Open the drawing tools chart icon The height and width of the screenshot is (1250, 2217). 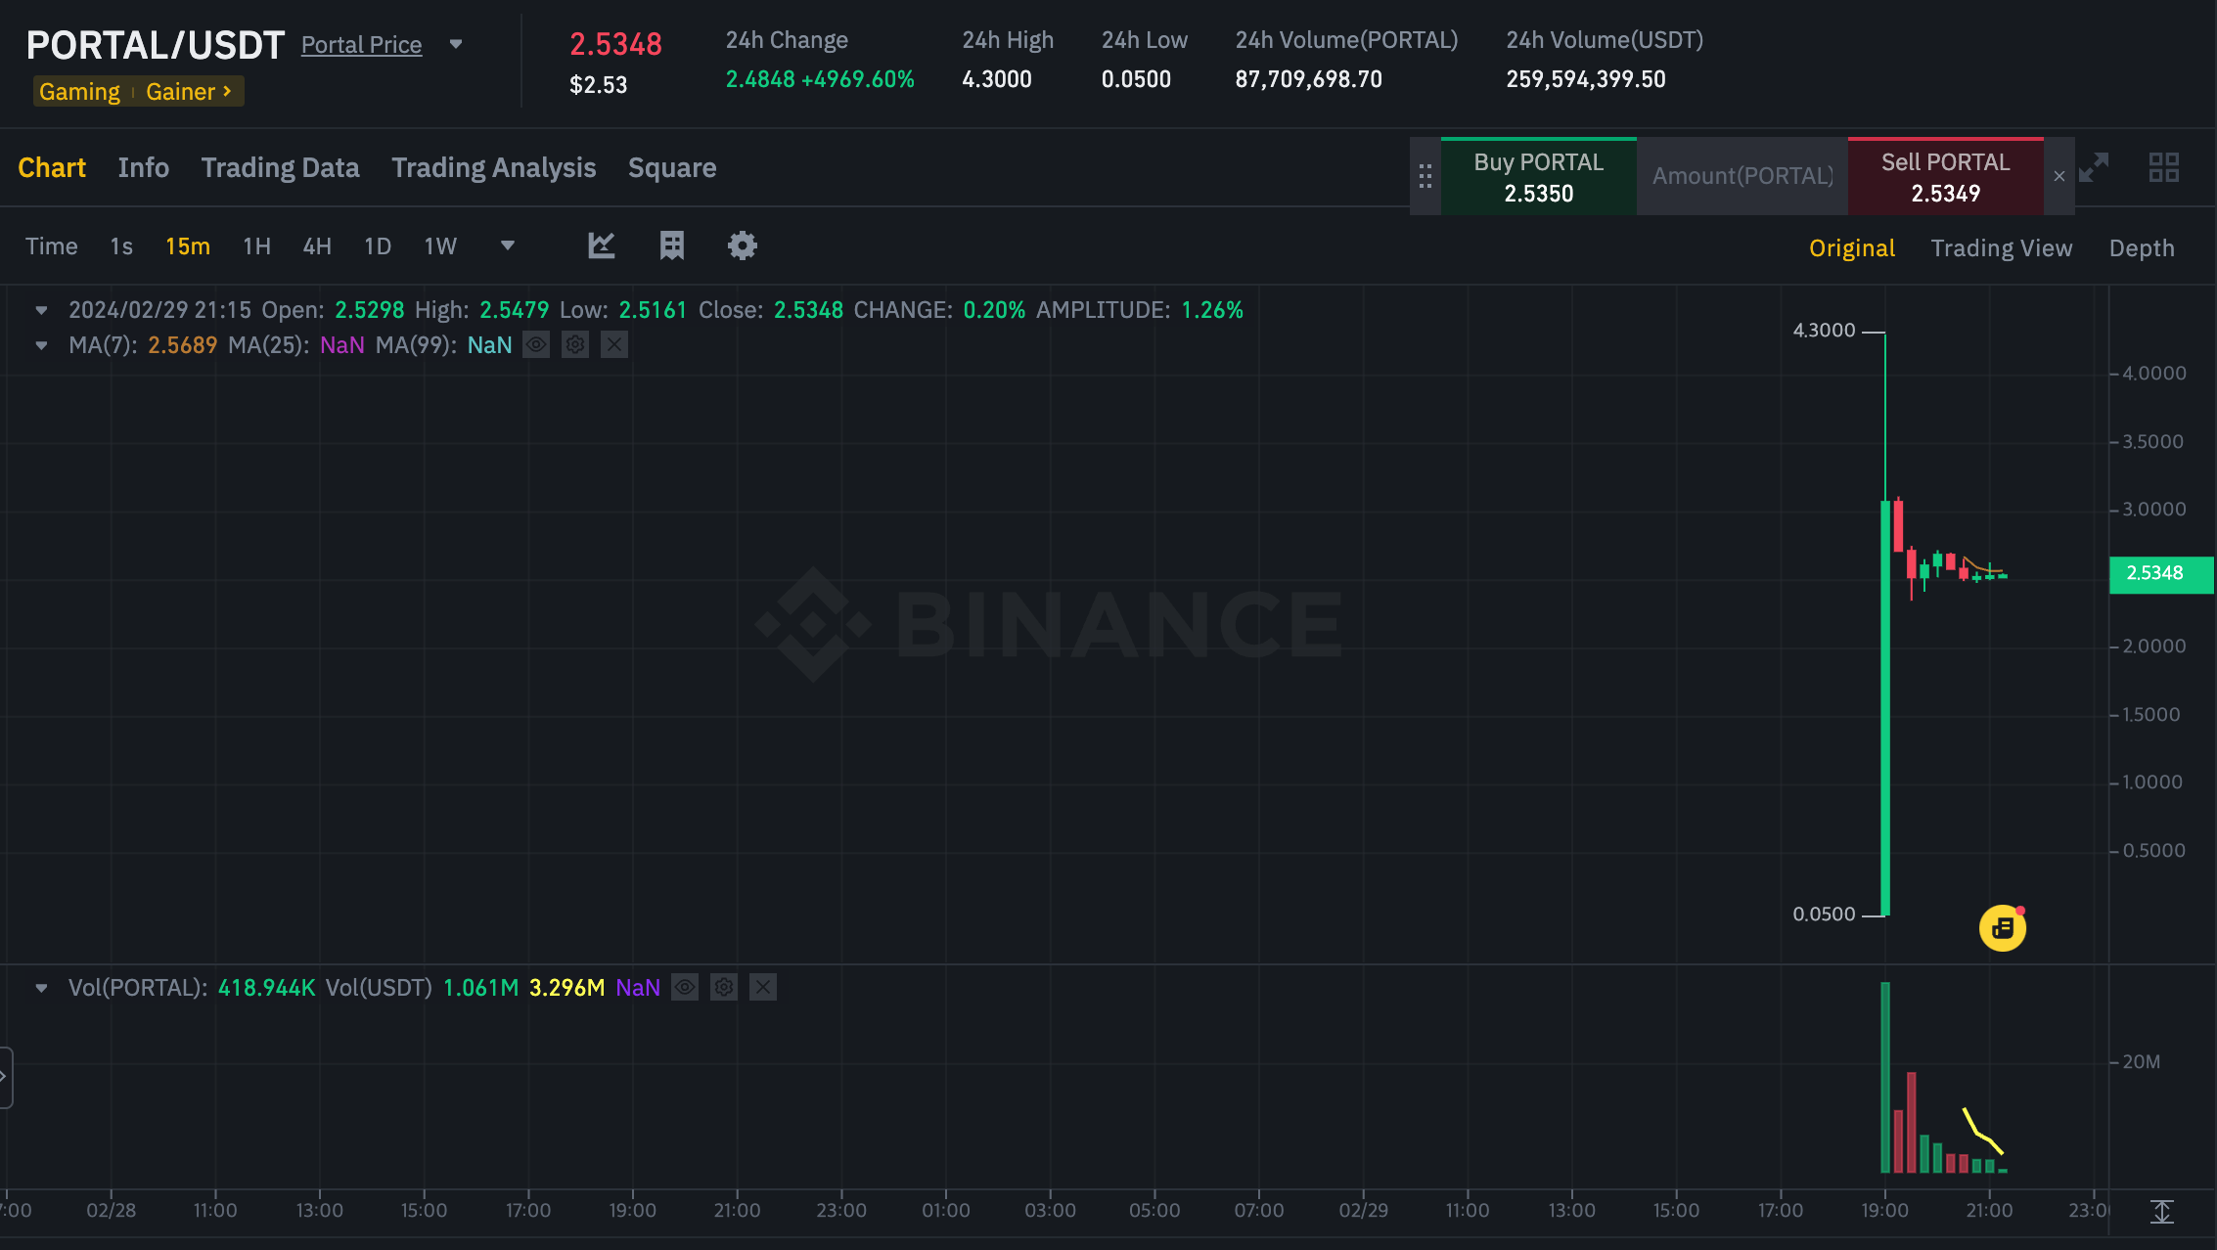601,246
